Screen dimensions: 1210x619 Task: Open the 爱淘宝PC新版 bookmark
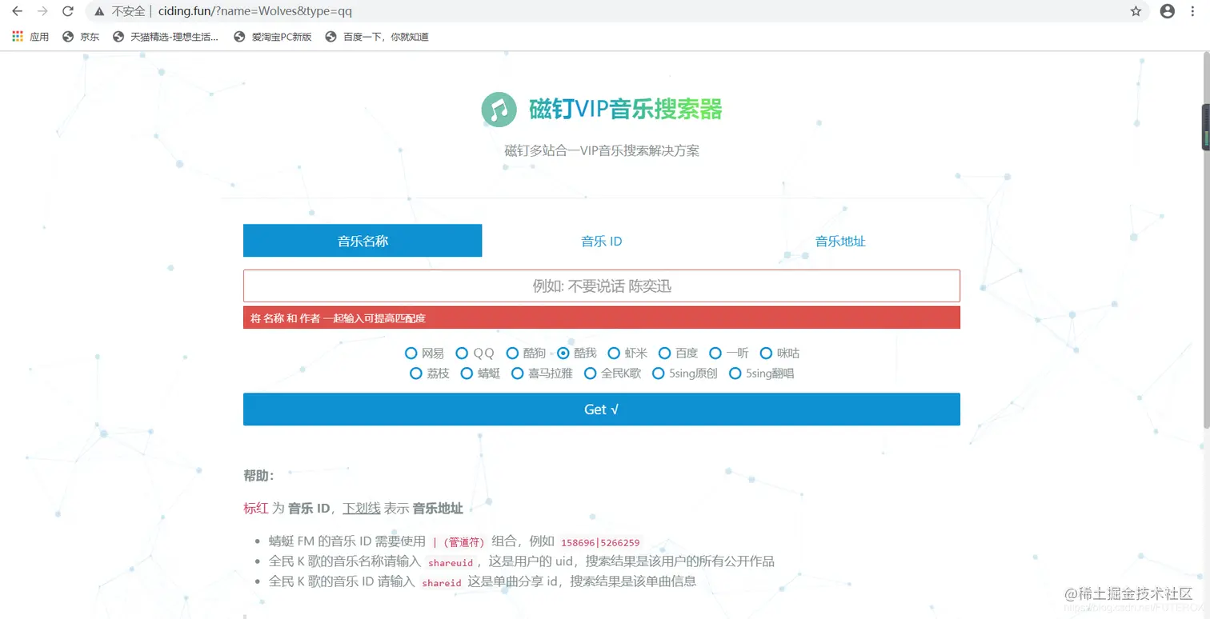click(x=273, y=37)
